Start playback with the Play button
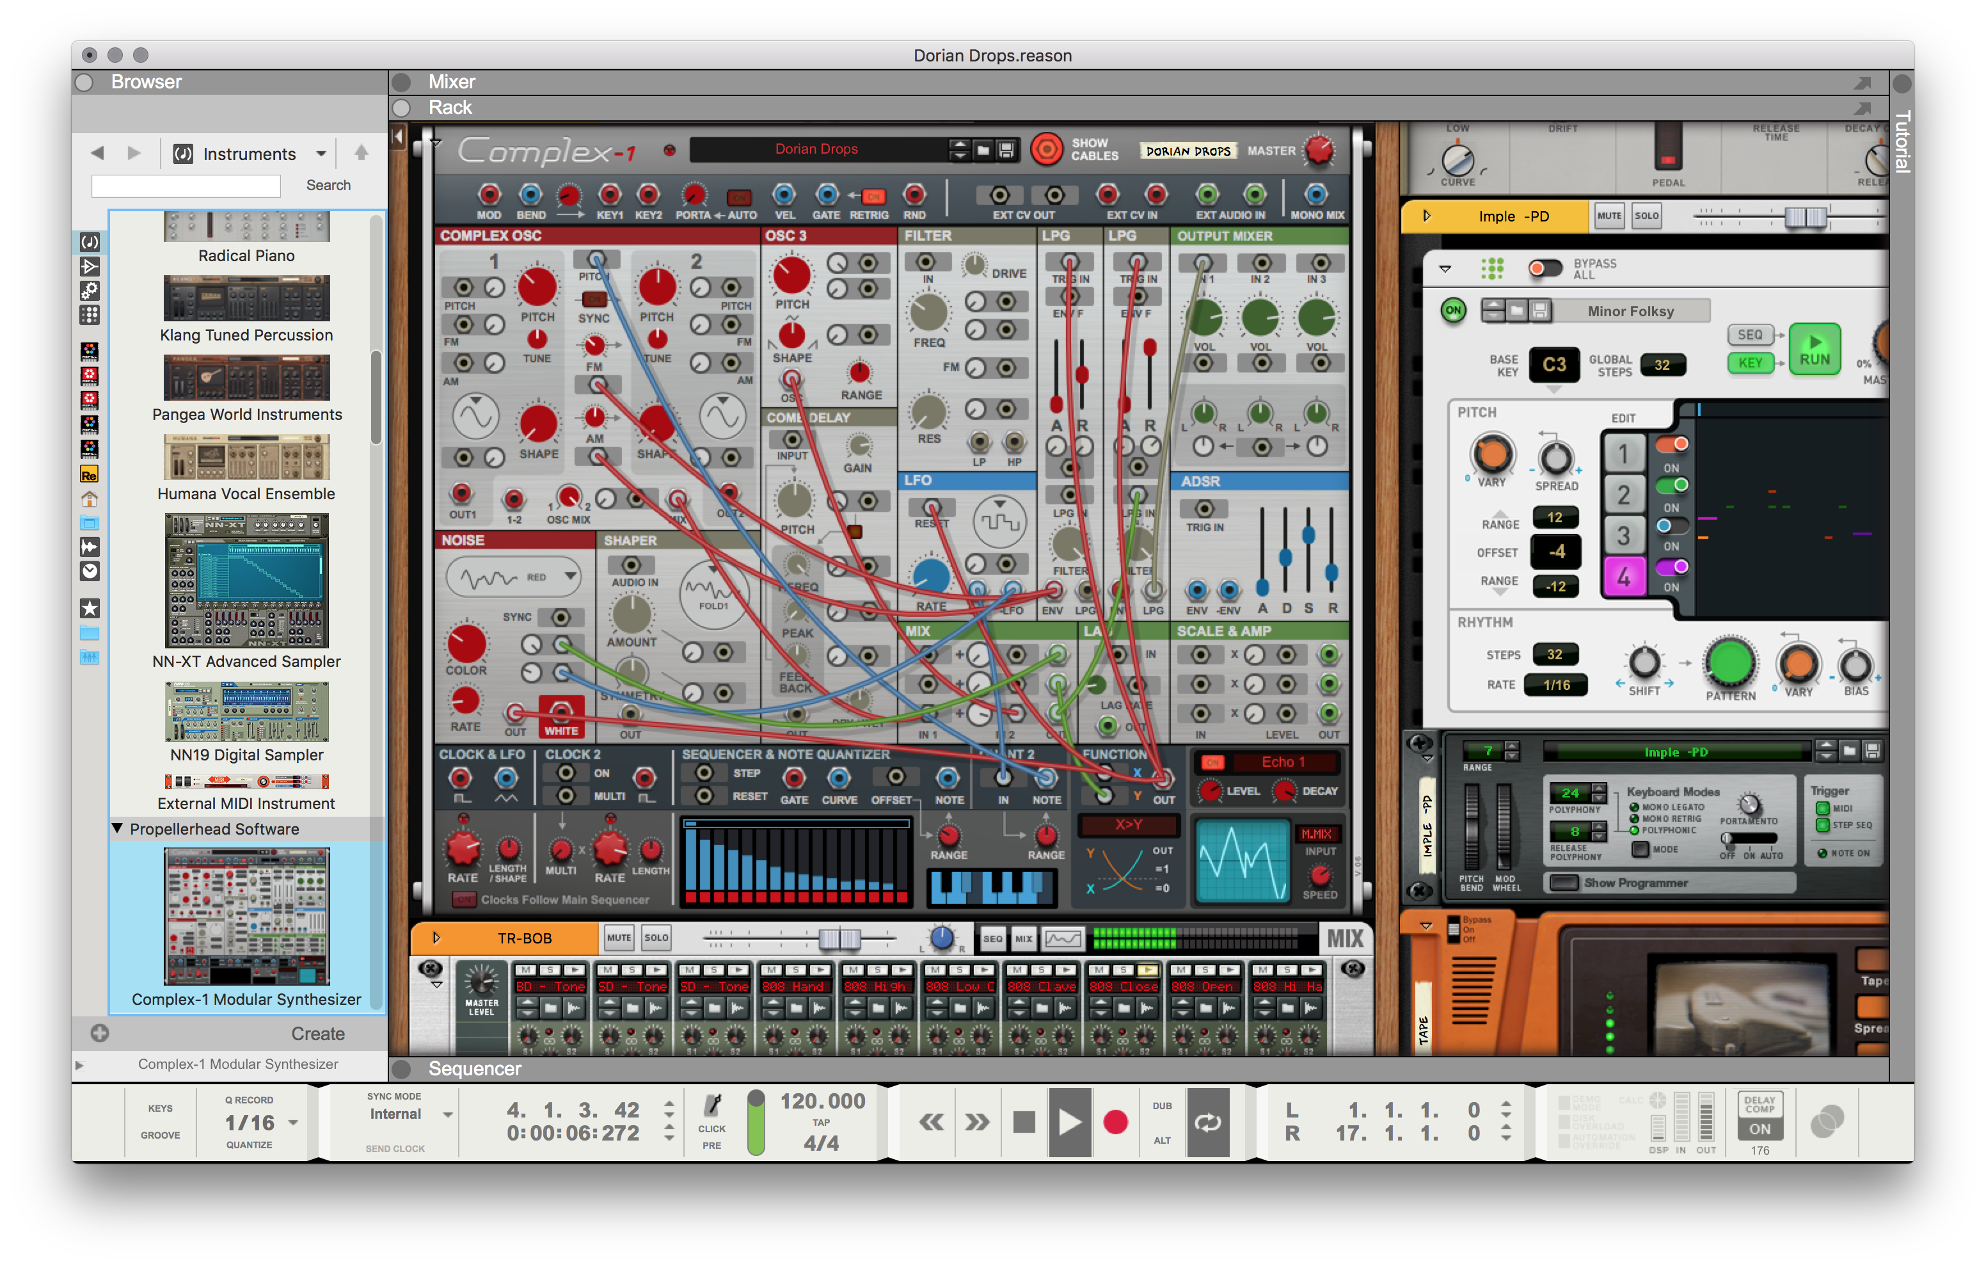This screenshot has width=1986, height=1266. point(1070,1121)
